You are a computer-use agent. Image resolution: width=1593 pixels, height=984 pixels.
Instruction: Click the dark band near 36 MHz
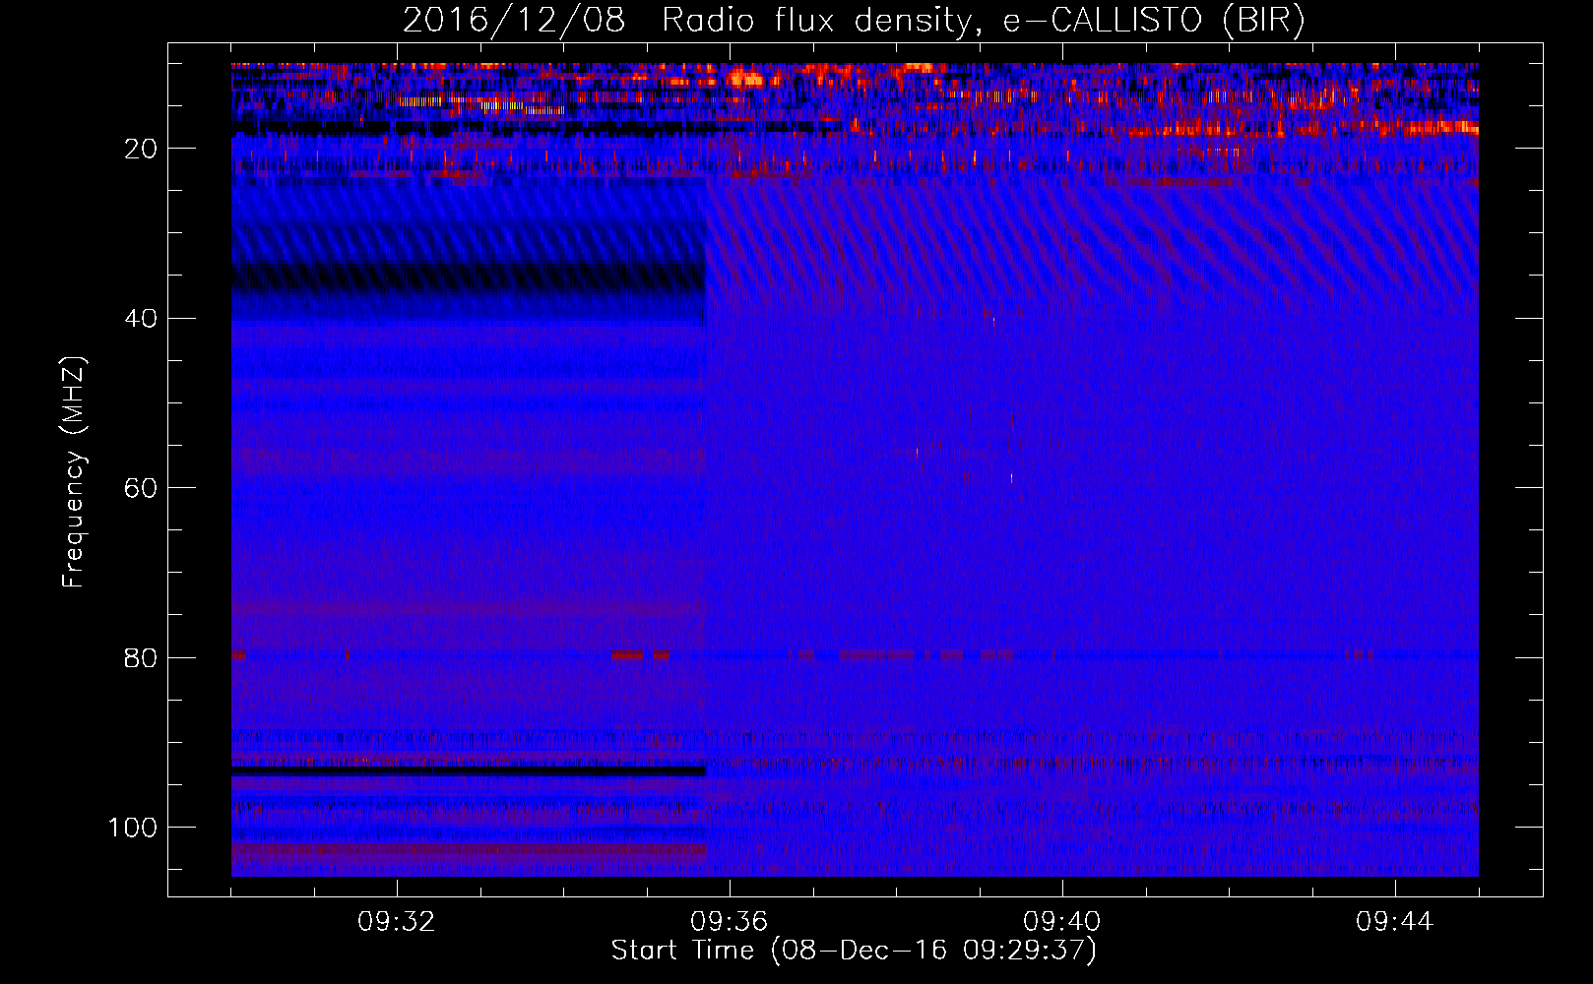point(469,278)
